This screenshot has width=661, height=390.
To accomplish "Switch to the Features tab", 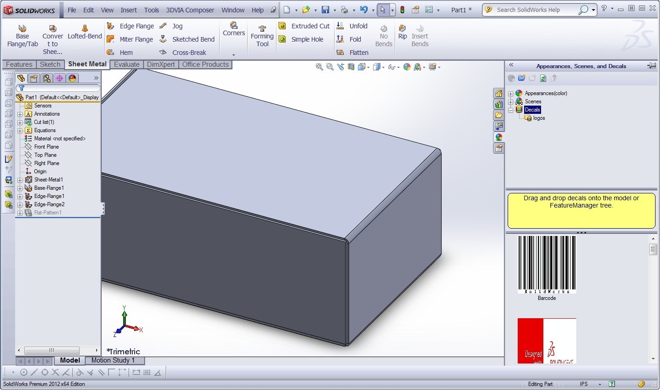I will point(19,64).
